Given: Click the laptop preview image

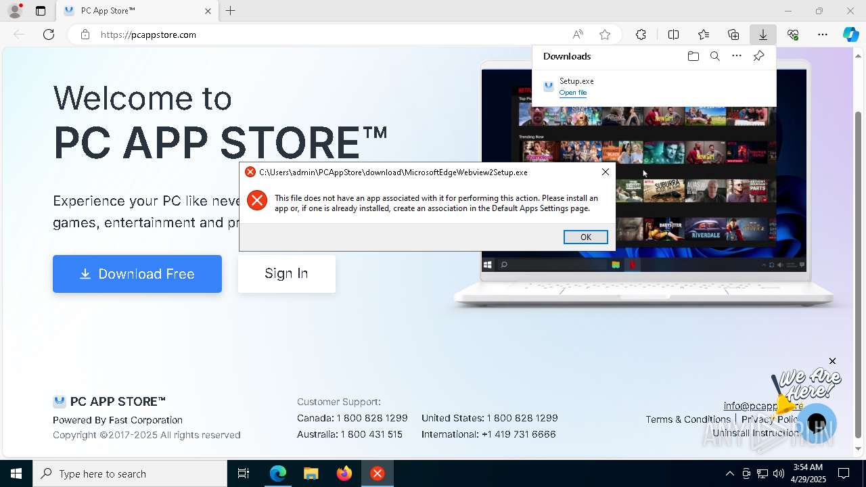Looking at the screenshot, I should click(x=644, y=183).
